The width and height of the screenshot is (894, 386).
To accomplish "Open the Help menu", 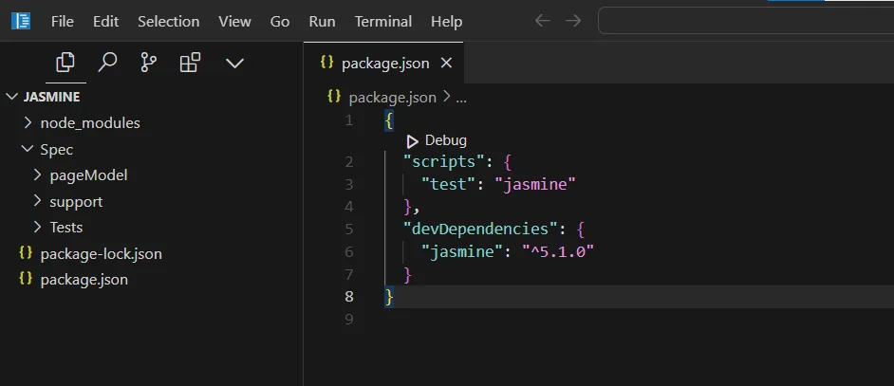I will pos(446,22).
